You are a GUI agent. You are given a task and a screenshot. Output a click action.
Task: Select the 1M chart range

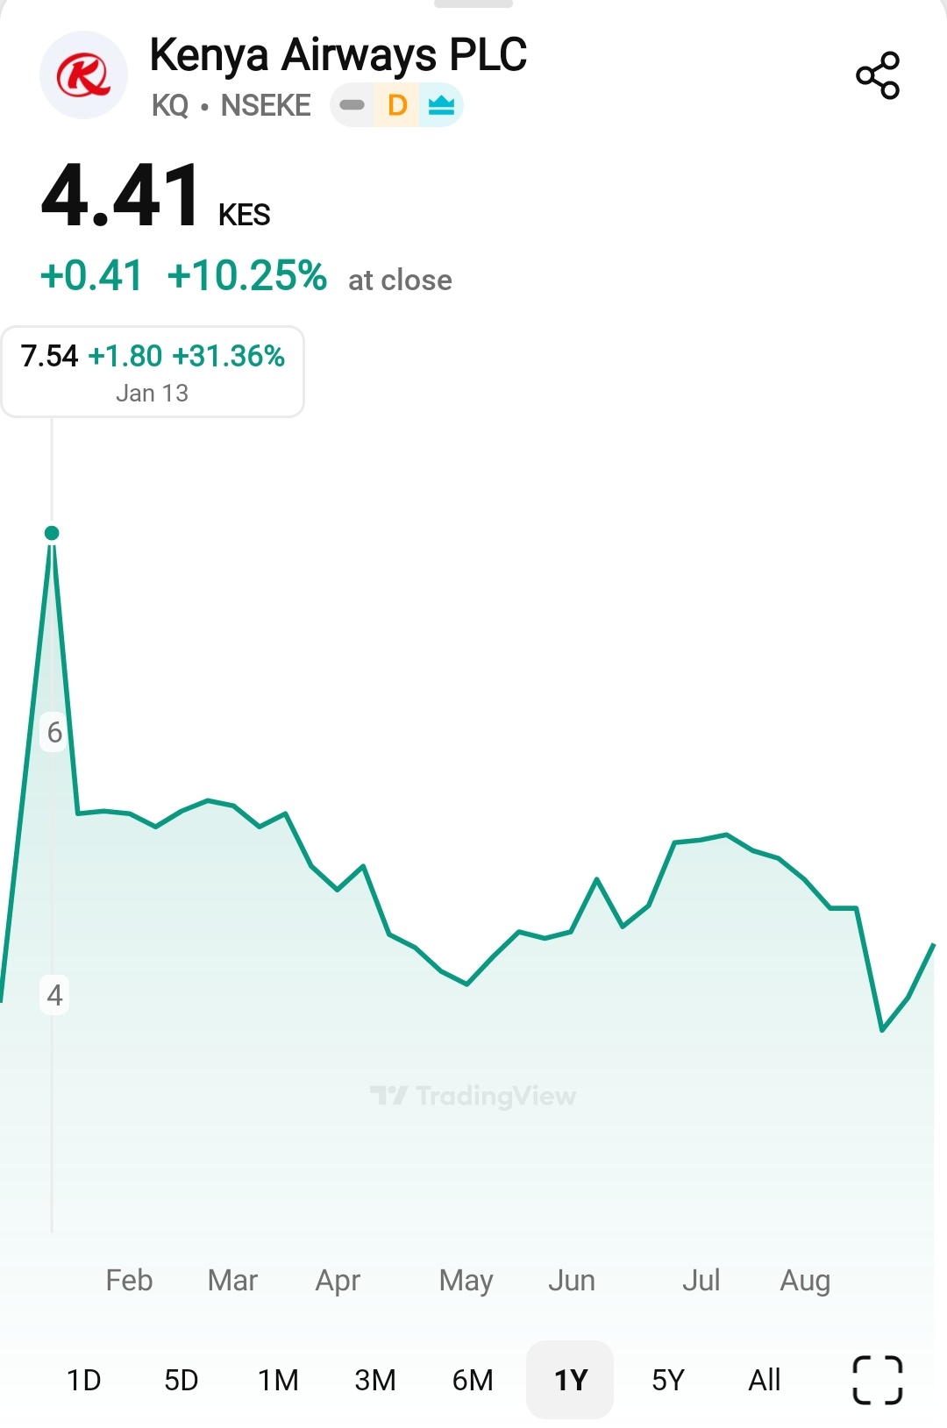(x=278, y=1381)
